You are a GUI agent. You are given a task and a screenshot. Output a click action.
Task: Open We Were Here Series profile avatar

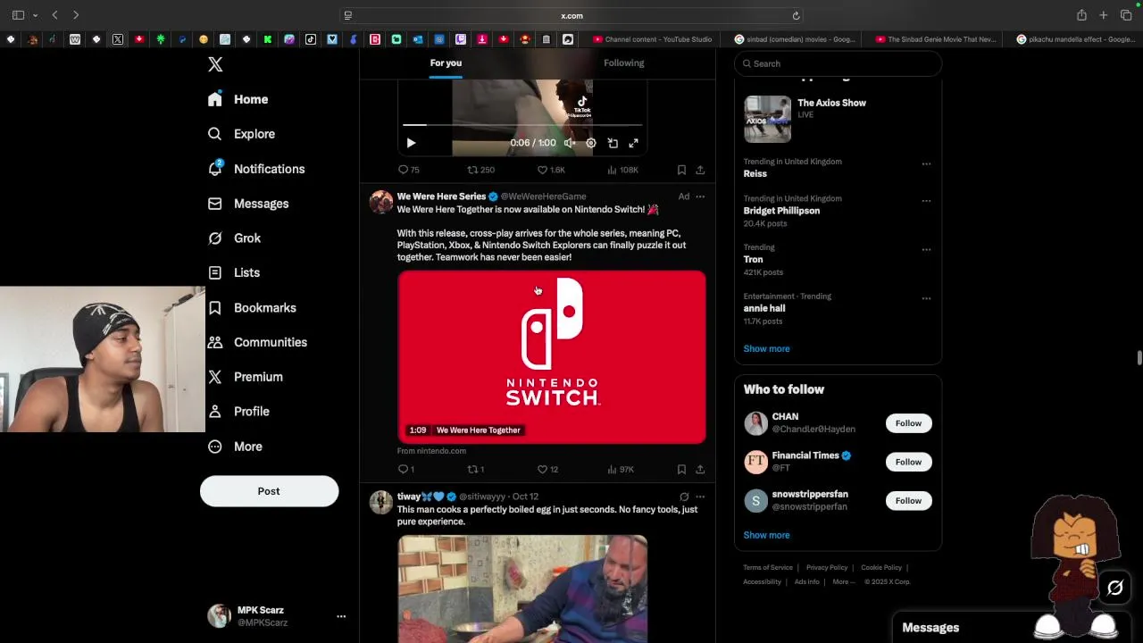(x=381, y=202)
